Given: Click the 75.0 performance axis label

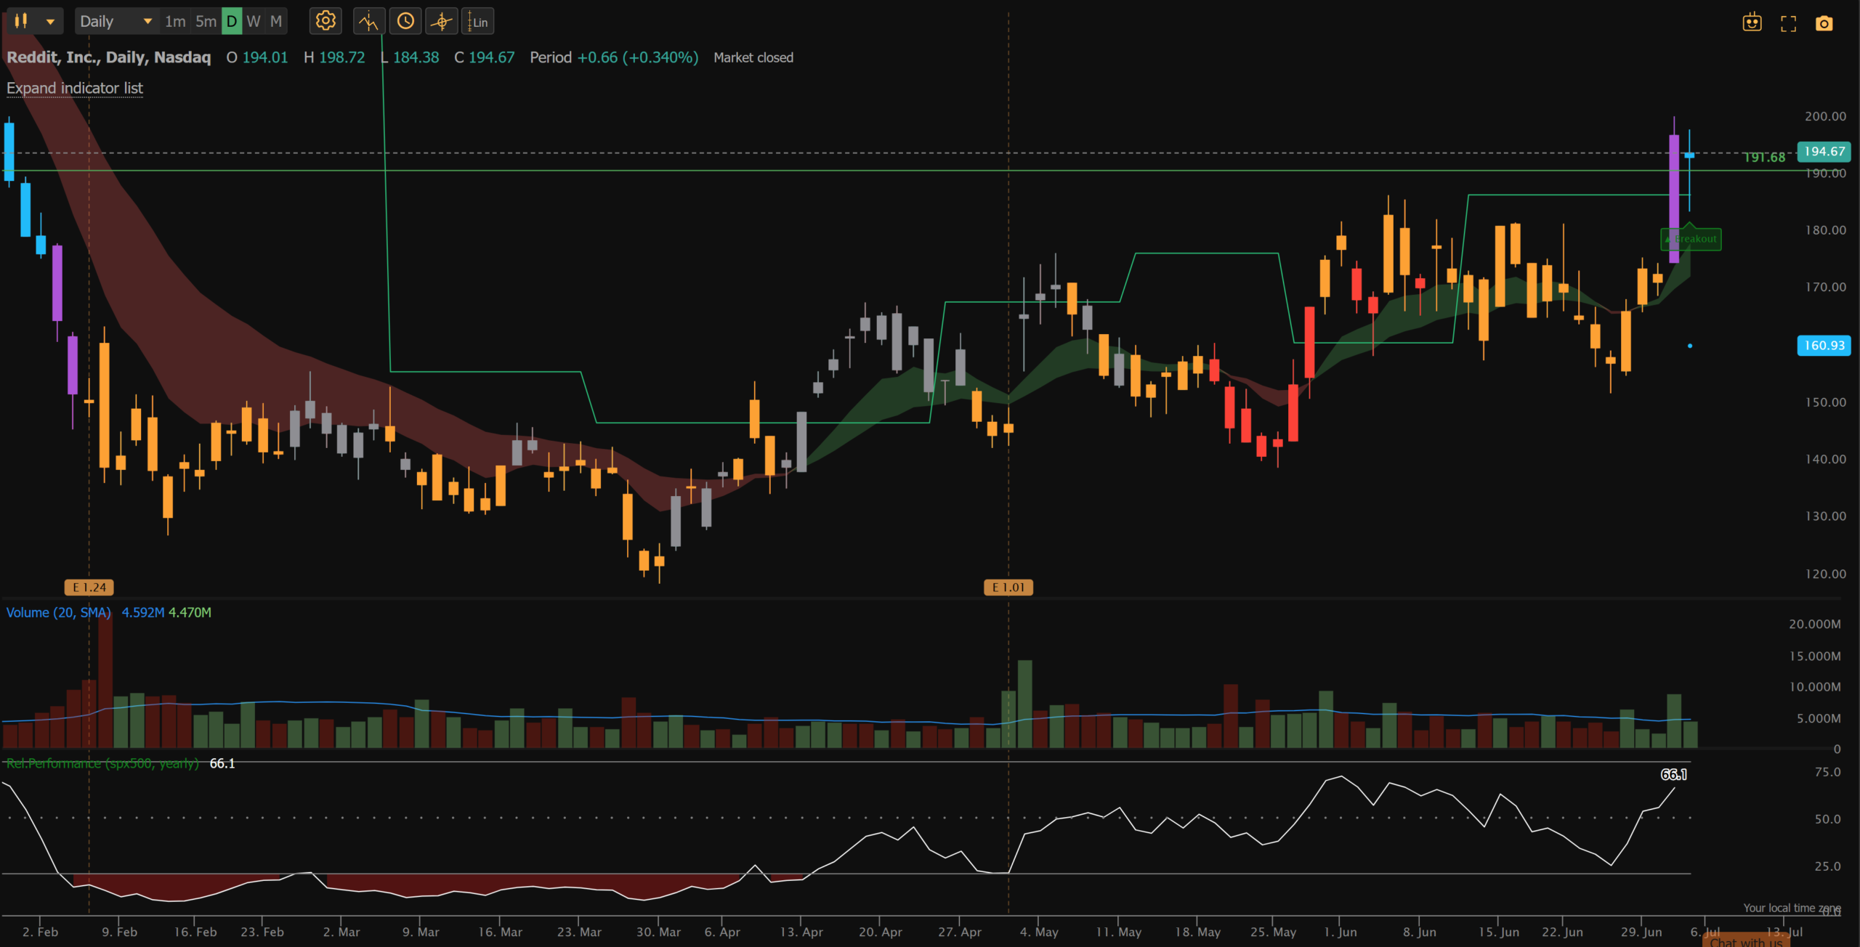Looking at the screenshot, I should click(1828, 772).
